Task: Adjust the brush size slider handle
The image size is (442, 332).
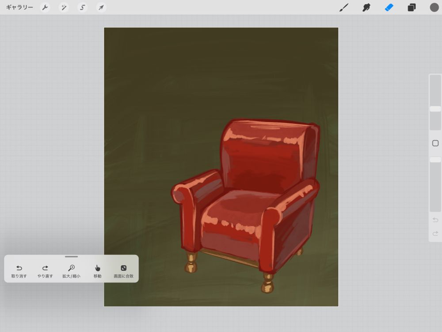Action: point(435,109)
